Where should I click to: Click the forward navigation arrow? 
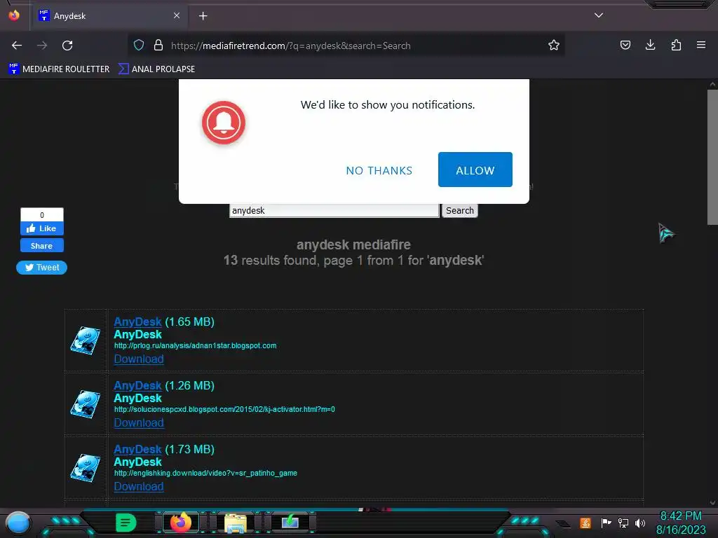click(42, 46)
